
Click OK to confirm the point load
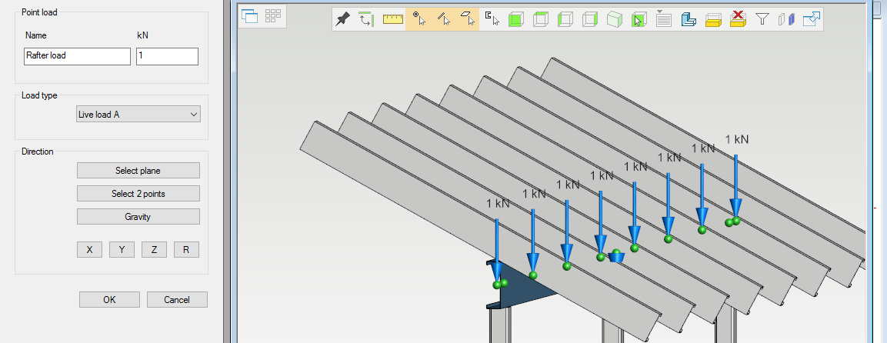coord(109,300)
